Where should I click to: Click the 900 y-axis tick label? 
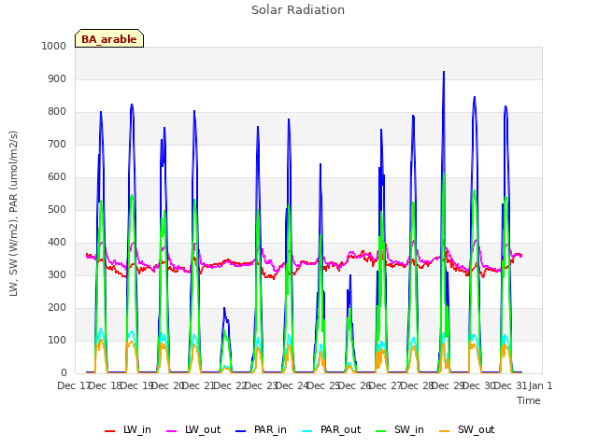pyautogui.click(x=57, y=78)
